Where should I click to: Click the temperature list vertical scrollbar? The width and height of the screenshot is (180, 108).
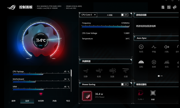[x=71, y=73]
